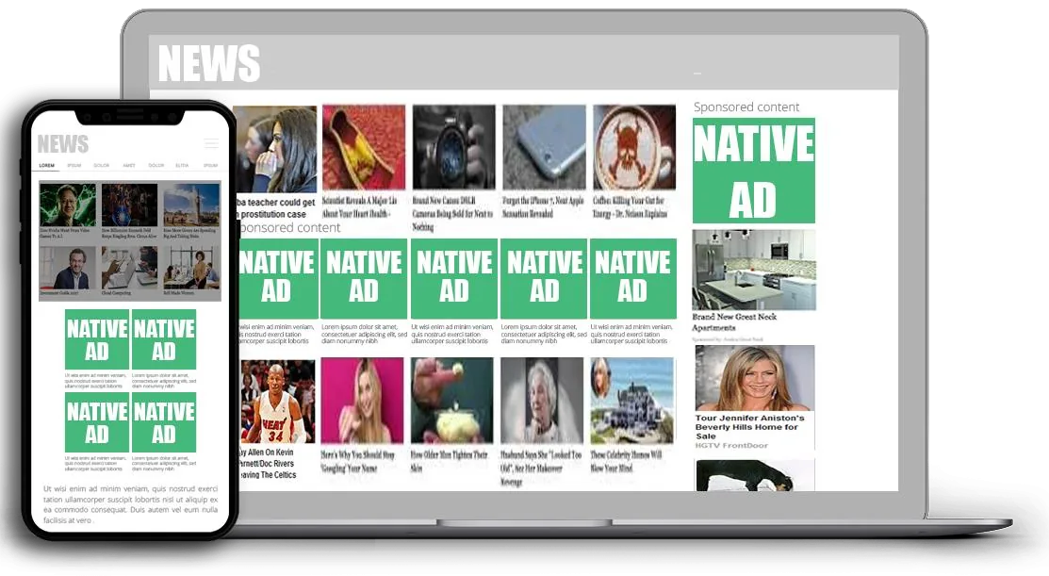This screenshot has height=576, width=1049.
Task: Tap the dark crowd photo on phone
Action: (x=130, y=205)
